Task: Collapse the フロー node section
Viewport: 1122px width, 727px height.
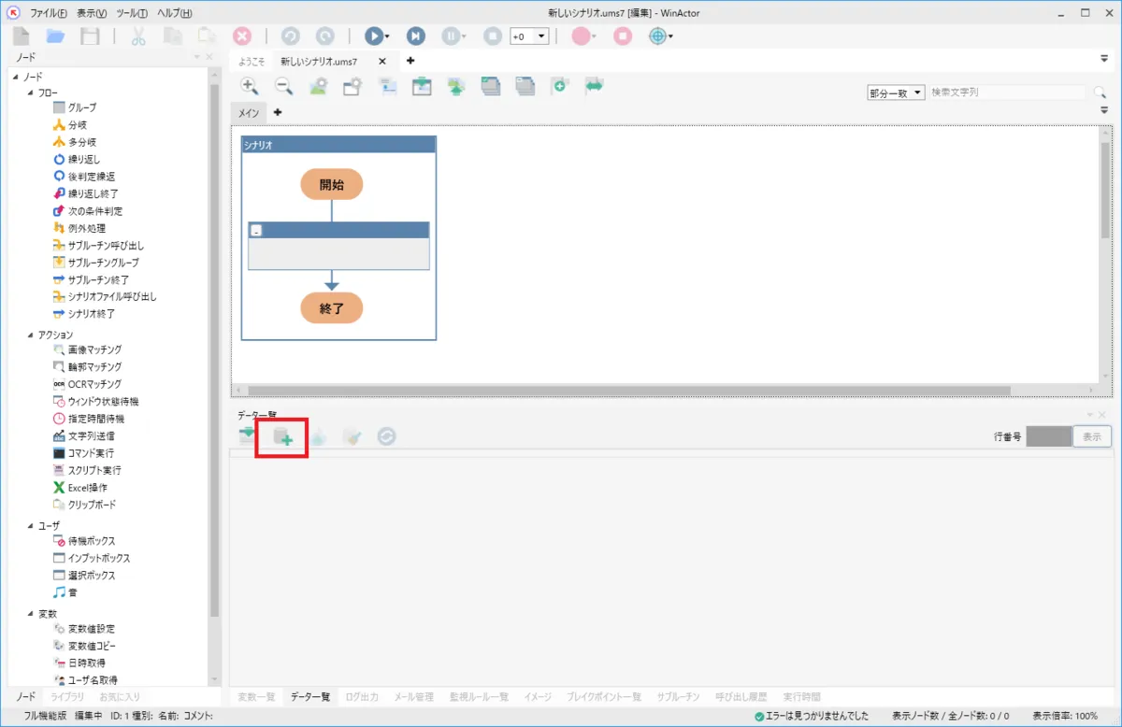Action: point(31,92)
